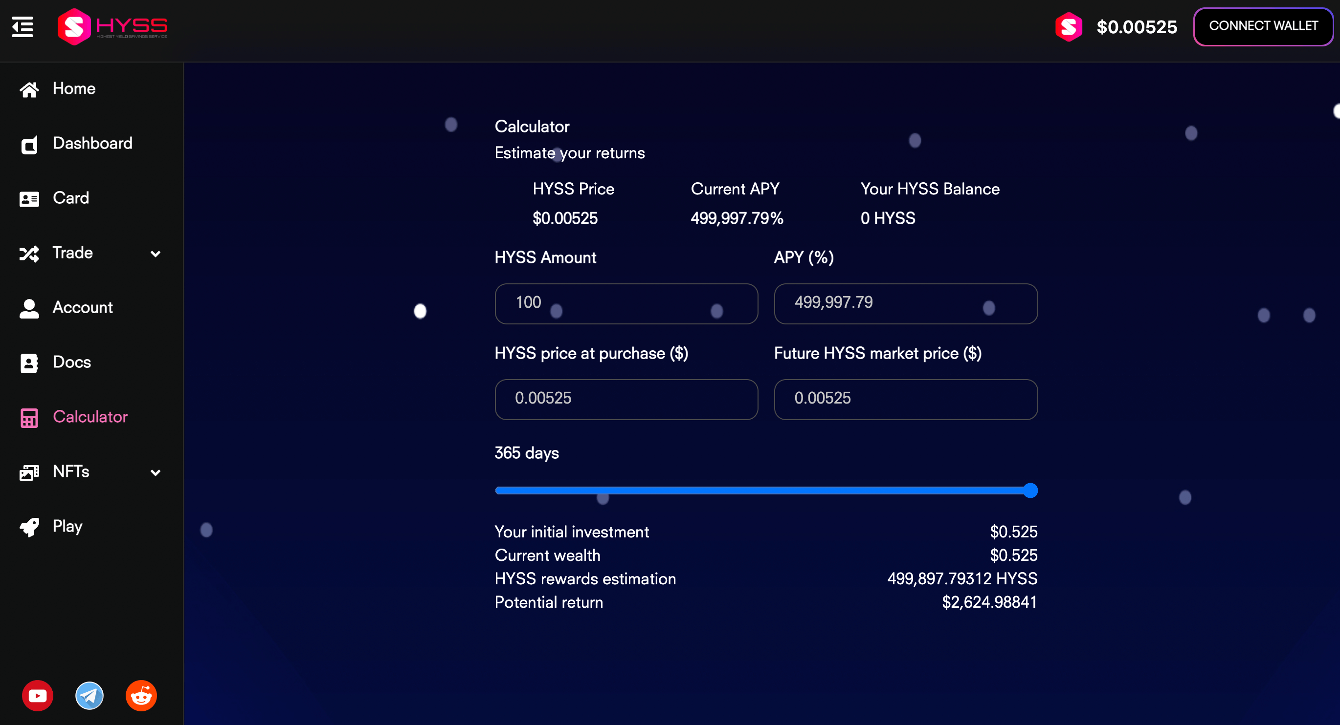Click the Account person icon
The height and width of the screenshot is (725, 1340).
tap(29, 308)
